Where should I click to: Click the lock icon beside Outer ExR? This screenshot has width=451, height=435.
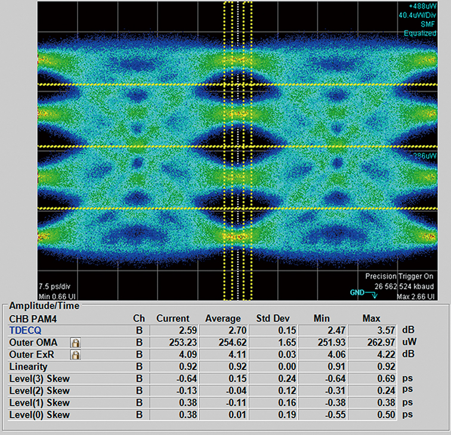(76, 354)
